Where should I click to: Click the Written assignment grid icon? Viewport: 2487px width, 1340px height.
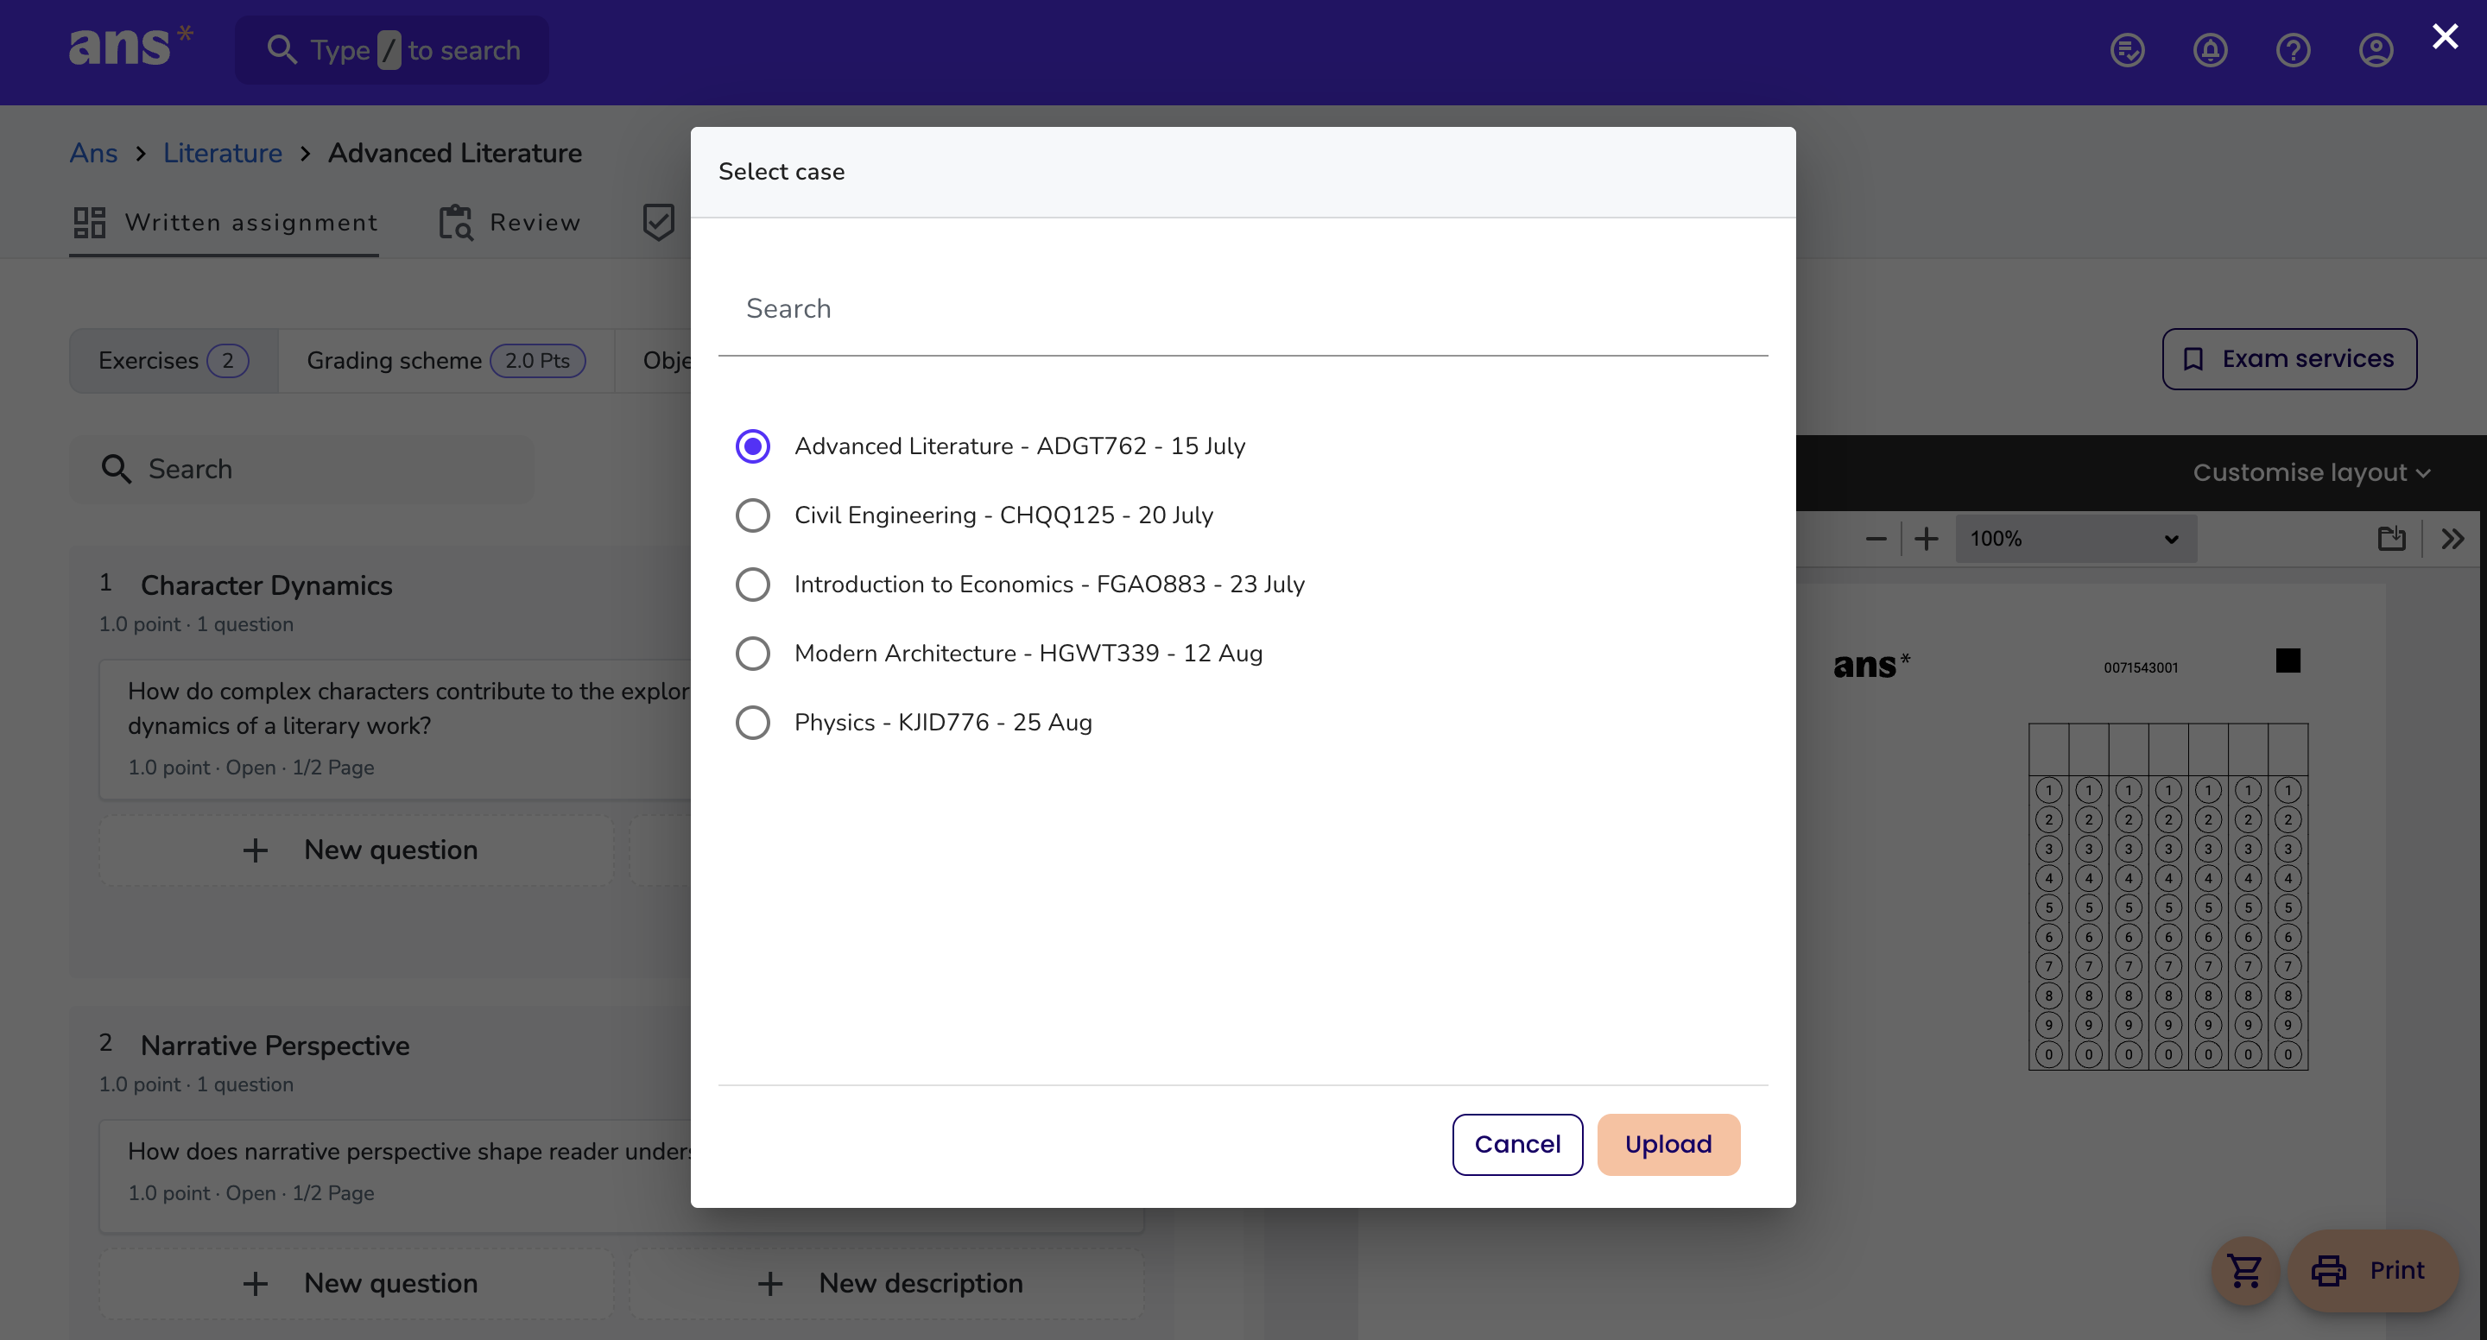point(90,222)
